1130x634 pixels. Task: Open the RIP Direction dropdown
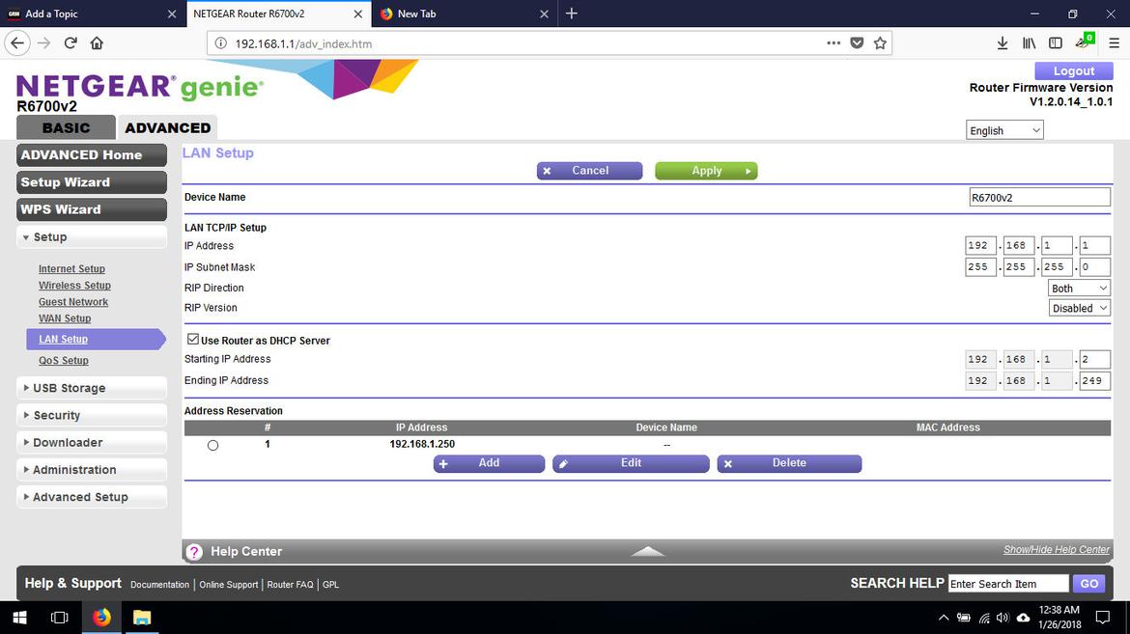click(x=1079, y=289)
